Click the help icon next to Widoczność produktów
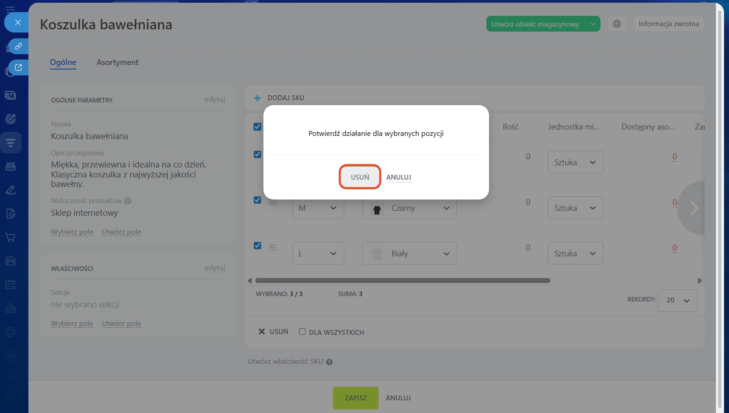This screenshot has height=413, width=729. tap(128, 201)
